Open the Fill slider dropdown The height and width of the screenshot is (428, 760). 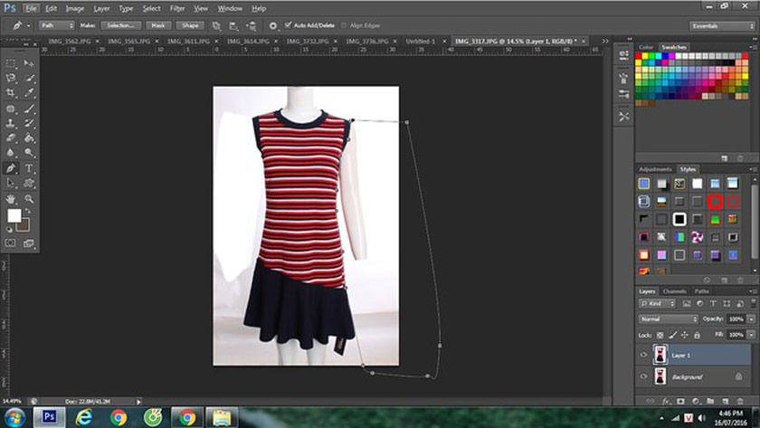(751, 335)
